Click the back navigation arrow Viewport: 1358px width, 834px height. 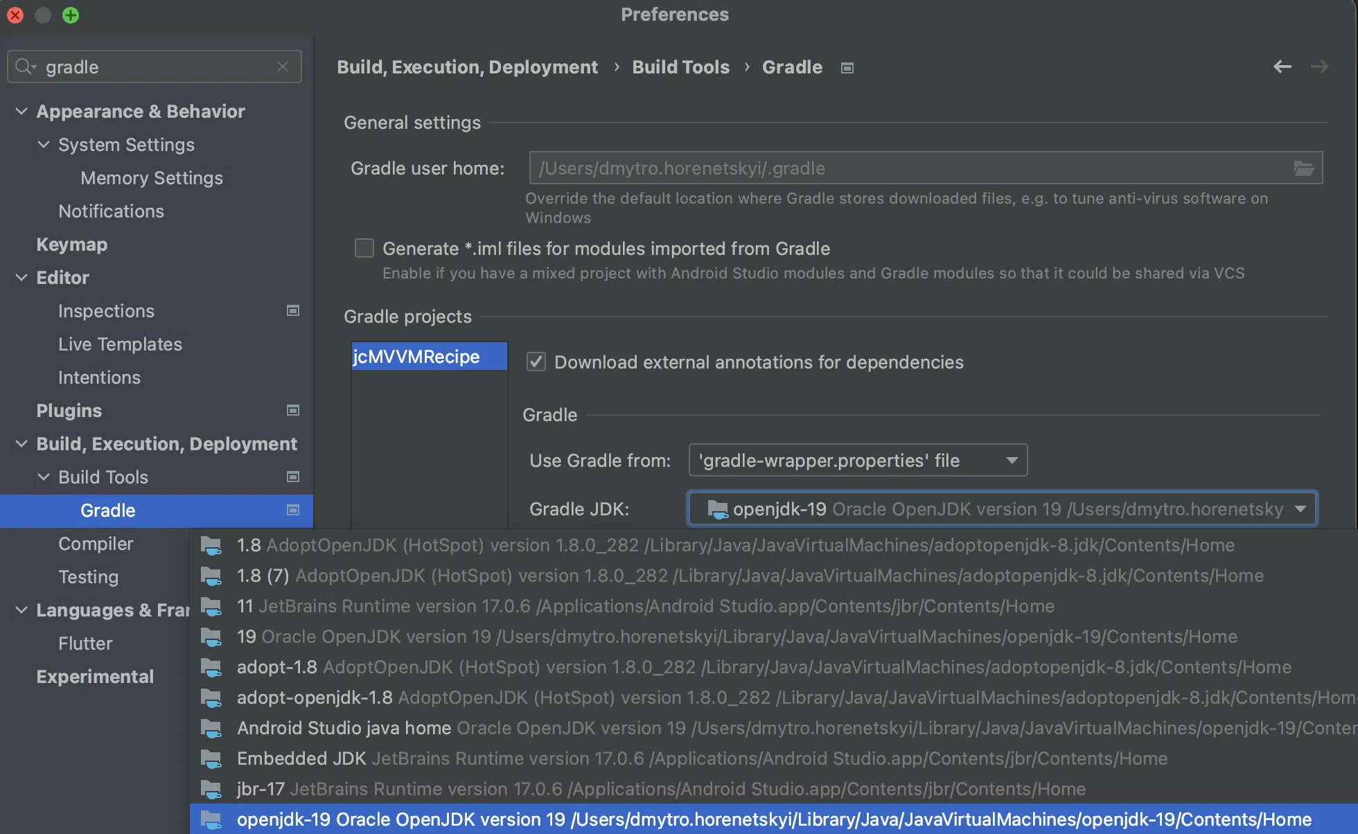click(x=1282, y=66)
